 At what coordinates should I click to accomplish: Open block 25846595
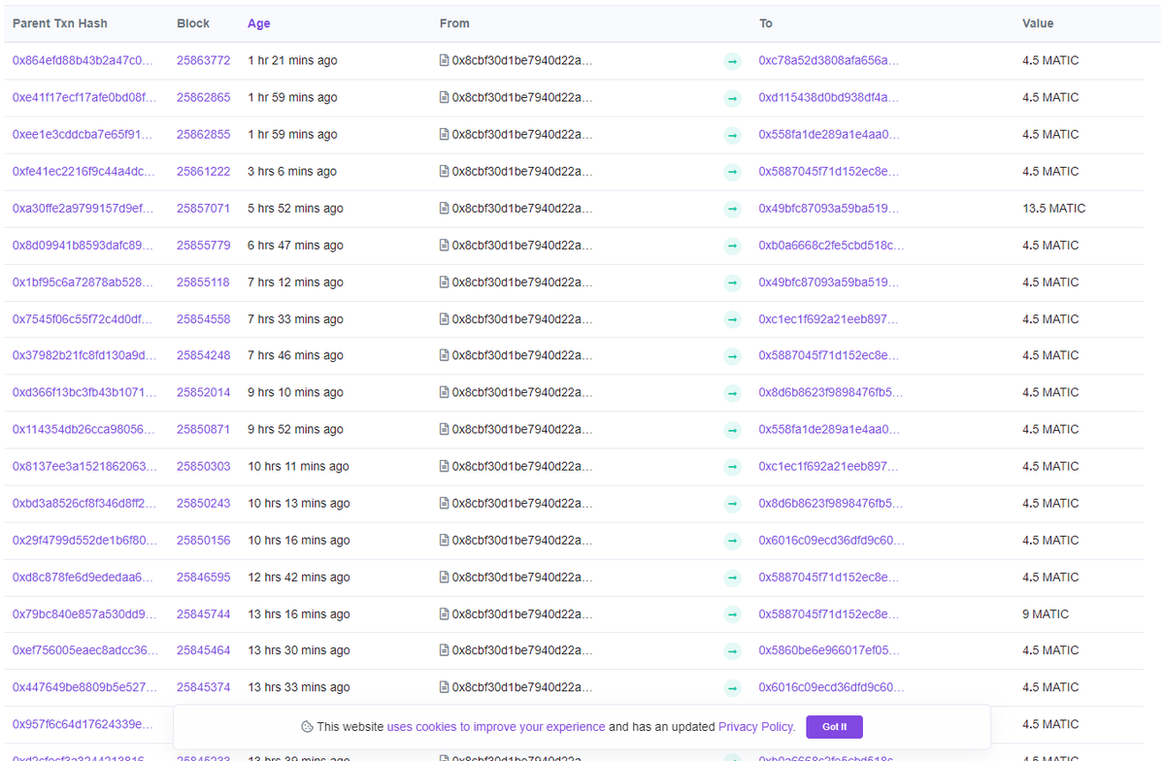pyautogui.click(x=204, y=577)
